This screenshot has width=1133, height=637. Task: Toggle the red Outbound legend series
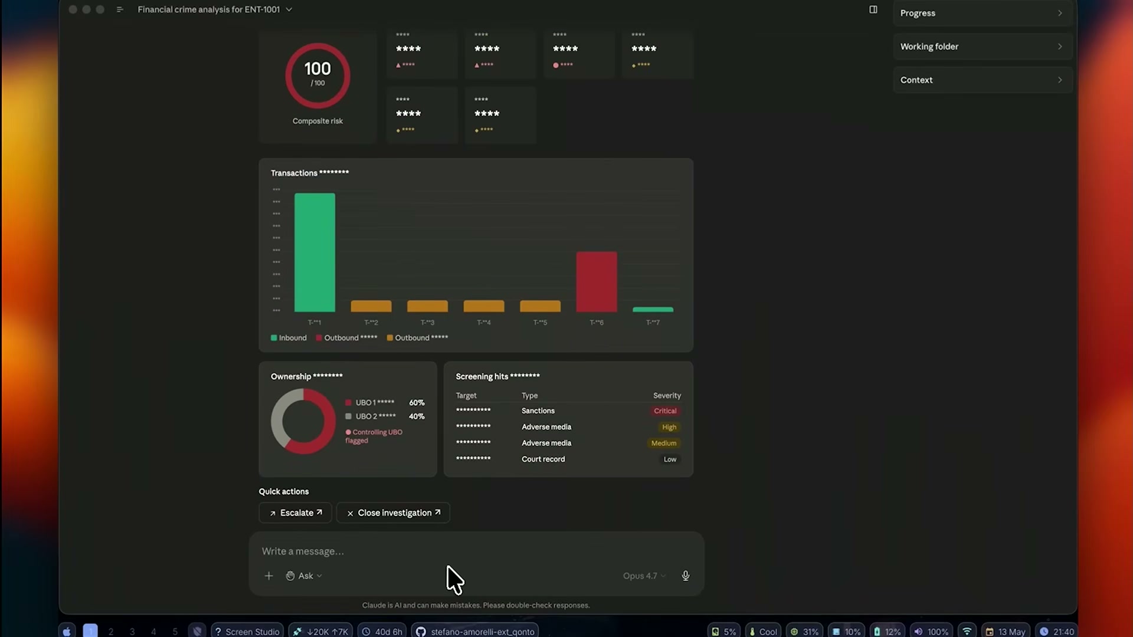pos(346,338)
